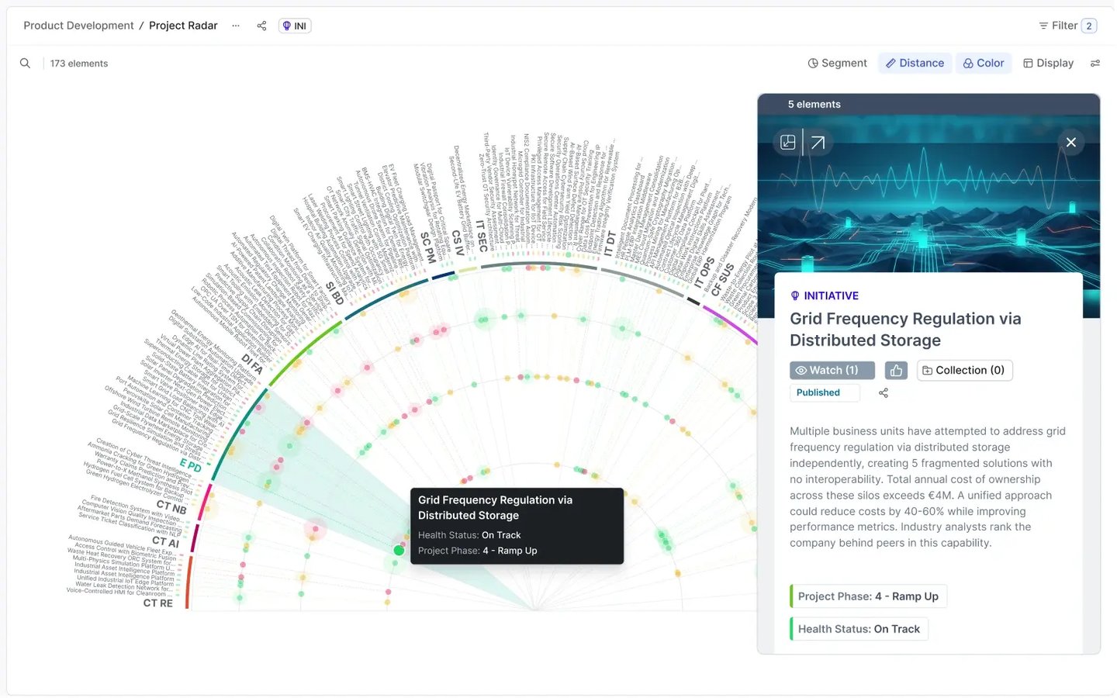Image resolution: width=1117 pixels, height=698 pixels.
Task: Select the highlighted green radar dot
Action: [399, 551]
